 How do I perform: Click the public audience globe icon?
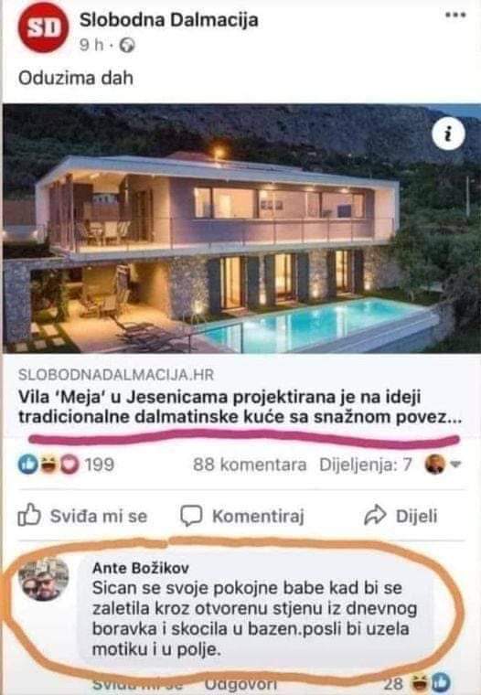point(127,45)
